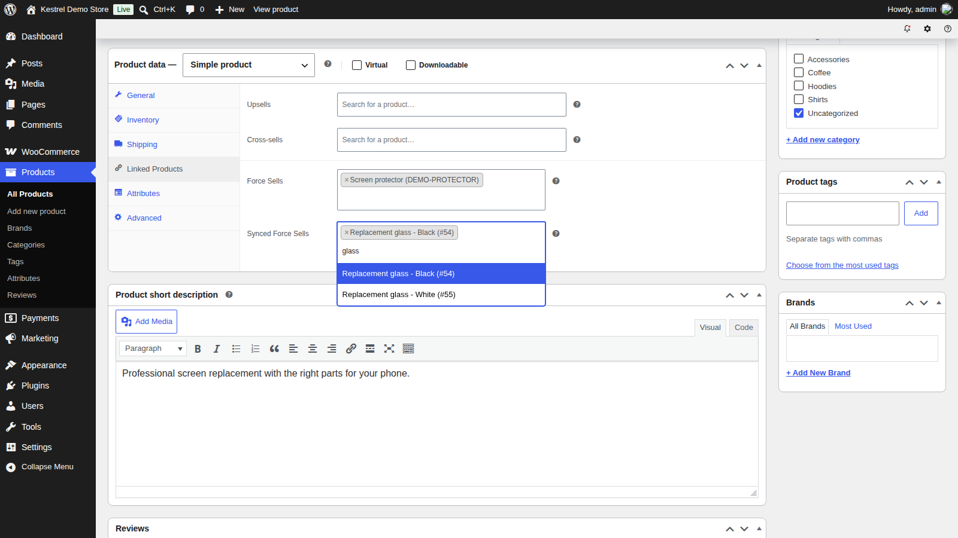Open the WordPress logo menu
The width and height of the screenshot is (958, 538).
click(10, 10)
